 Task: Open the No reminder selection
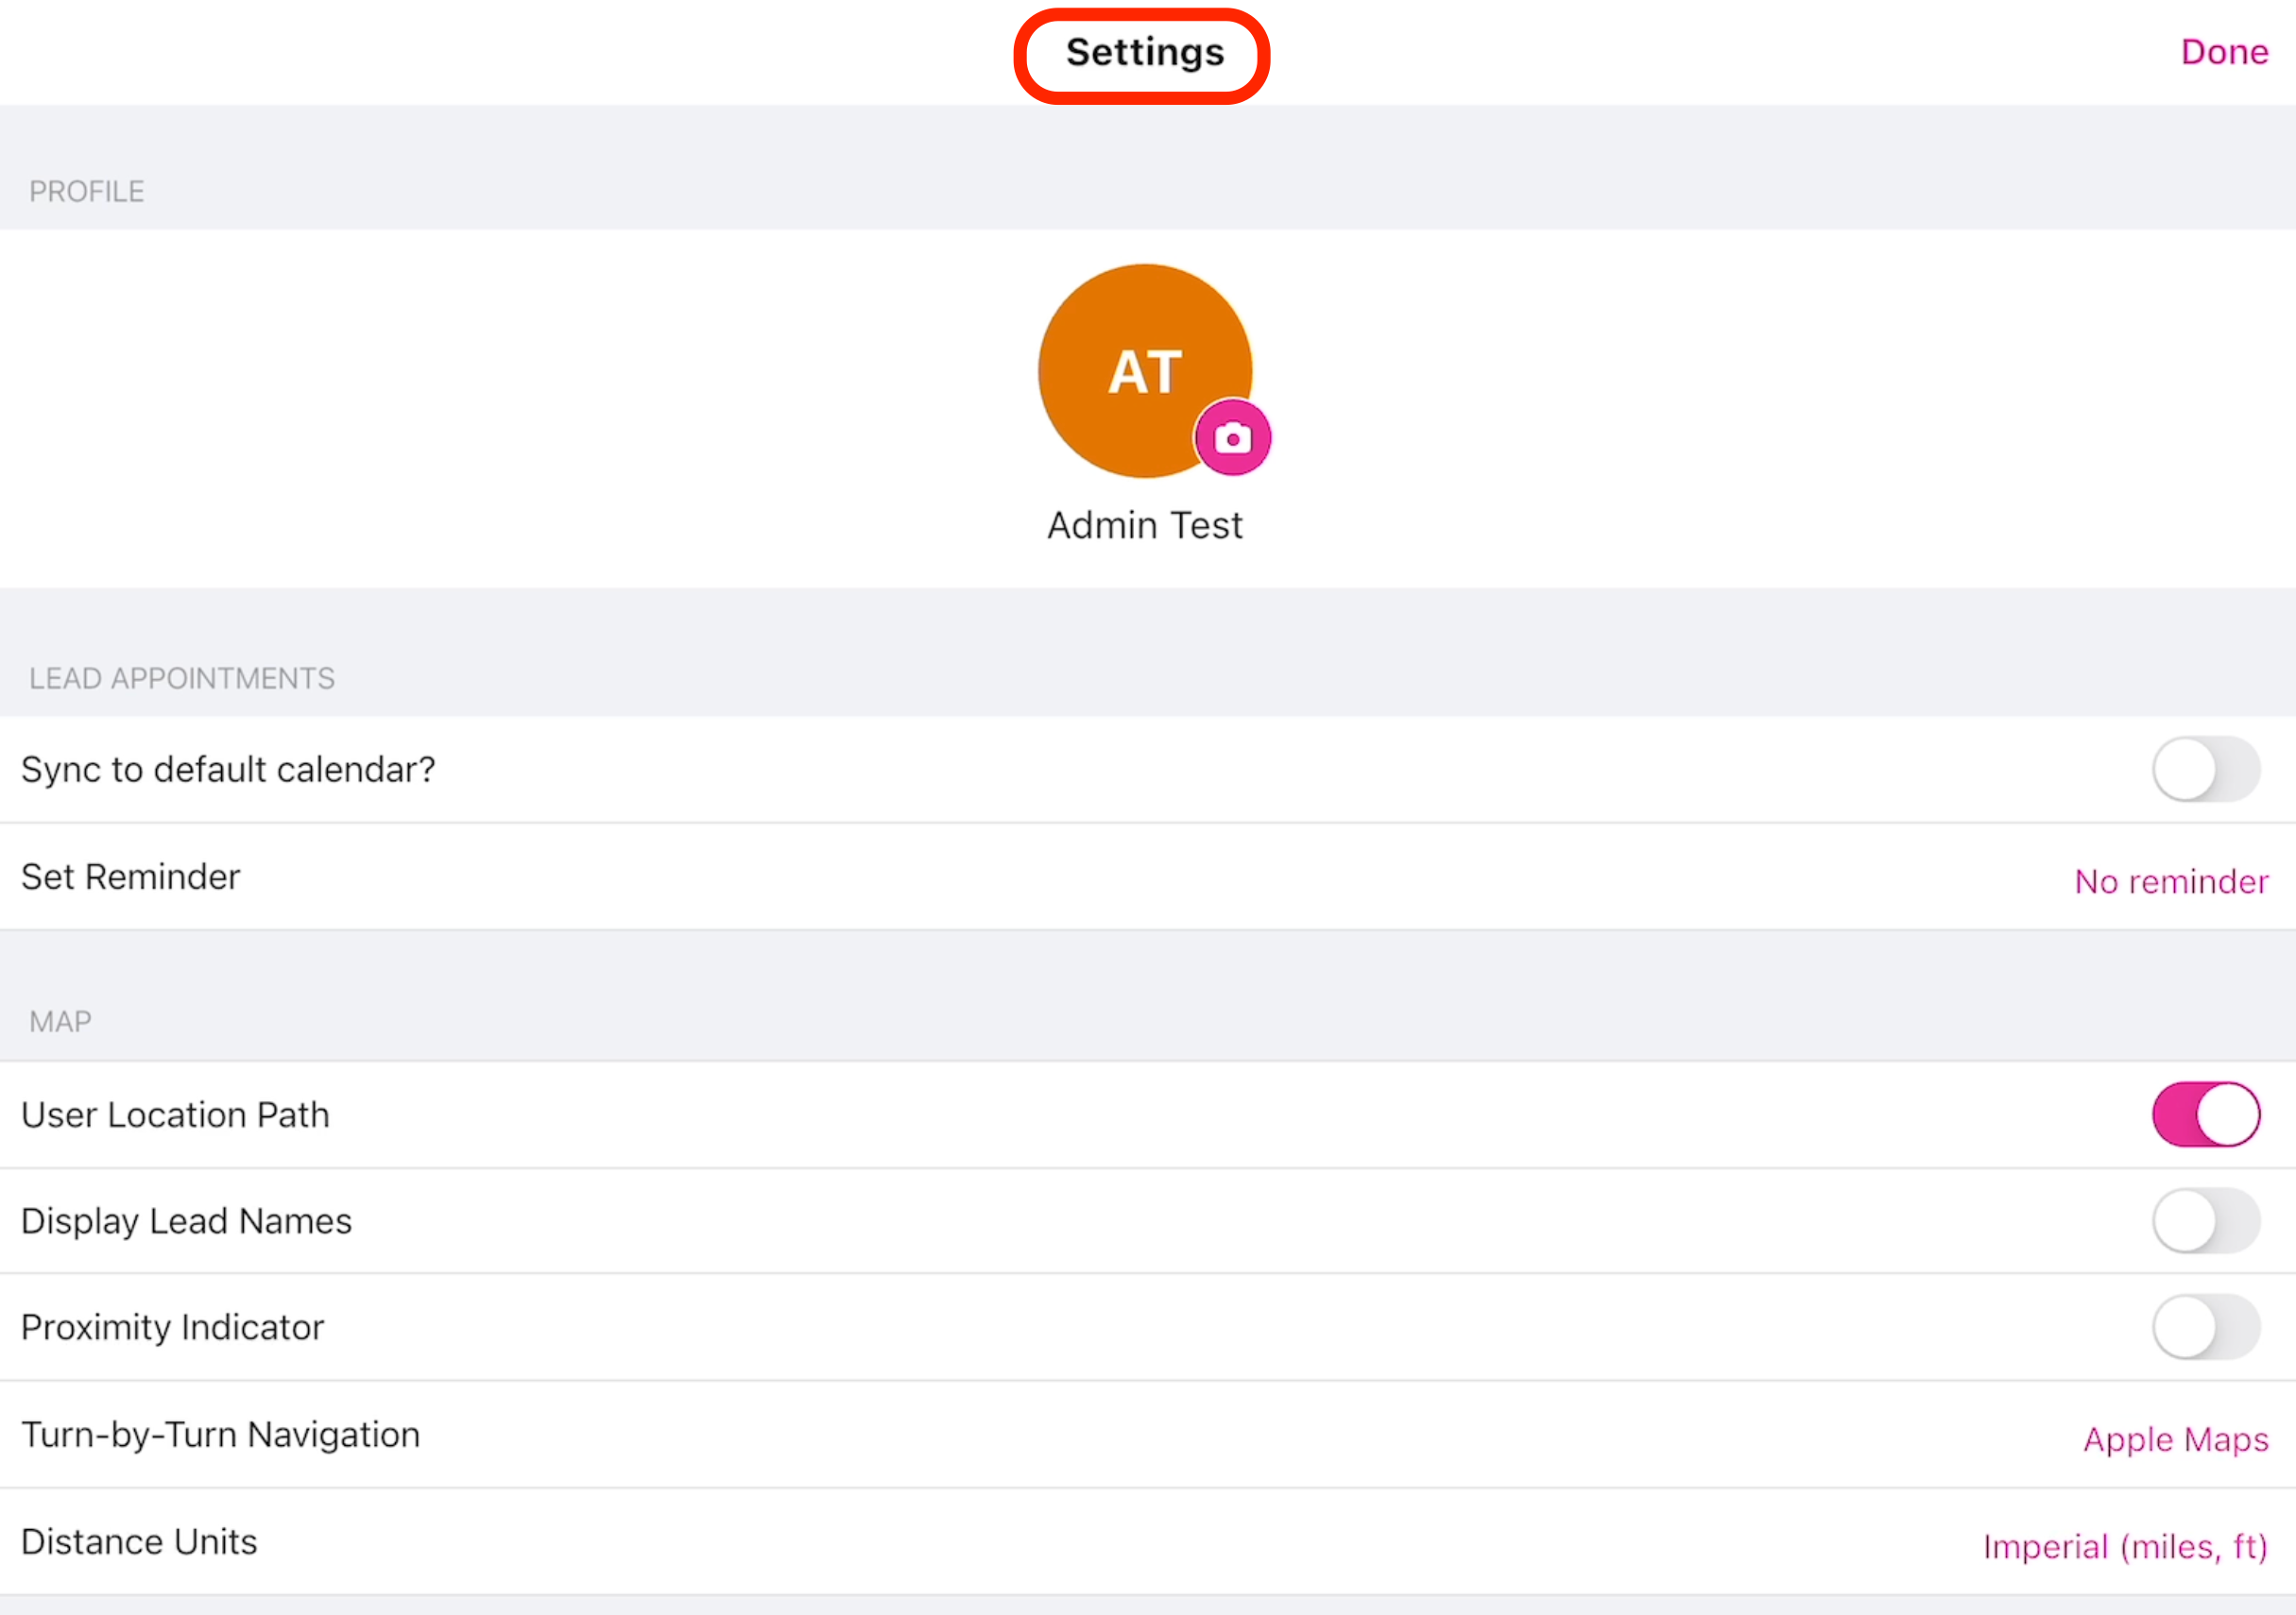(x=2170, y=880)
